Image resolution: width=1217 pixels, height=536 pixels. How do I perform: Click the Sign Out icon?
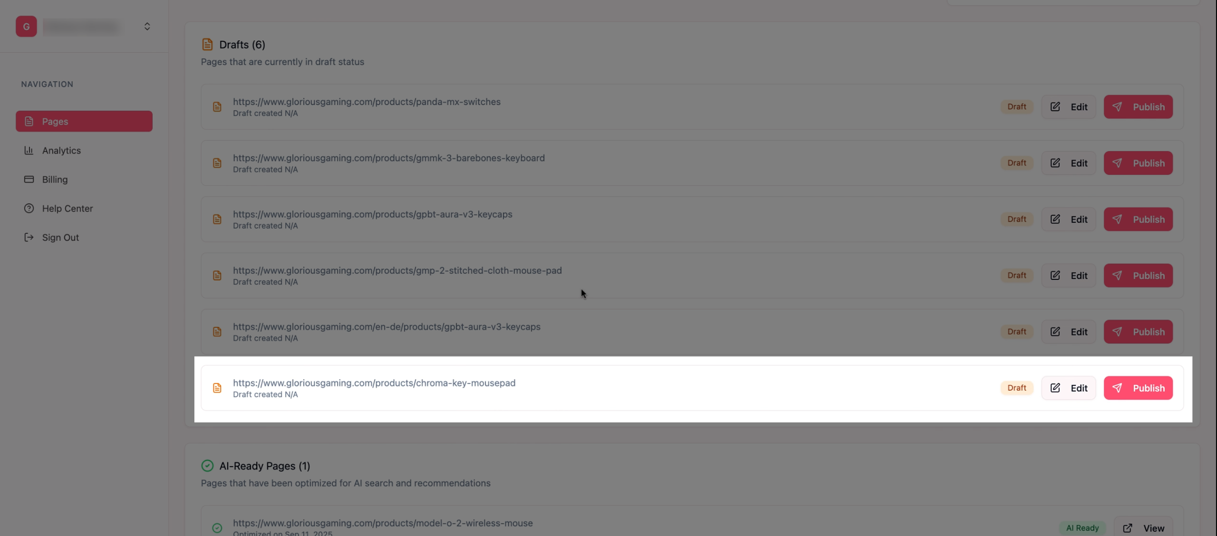click(29, 238)
